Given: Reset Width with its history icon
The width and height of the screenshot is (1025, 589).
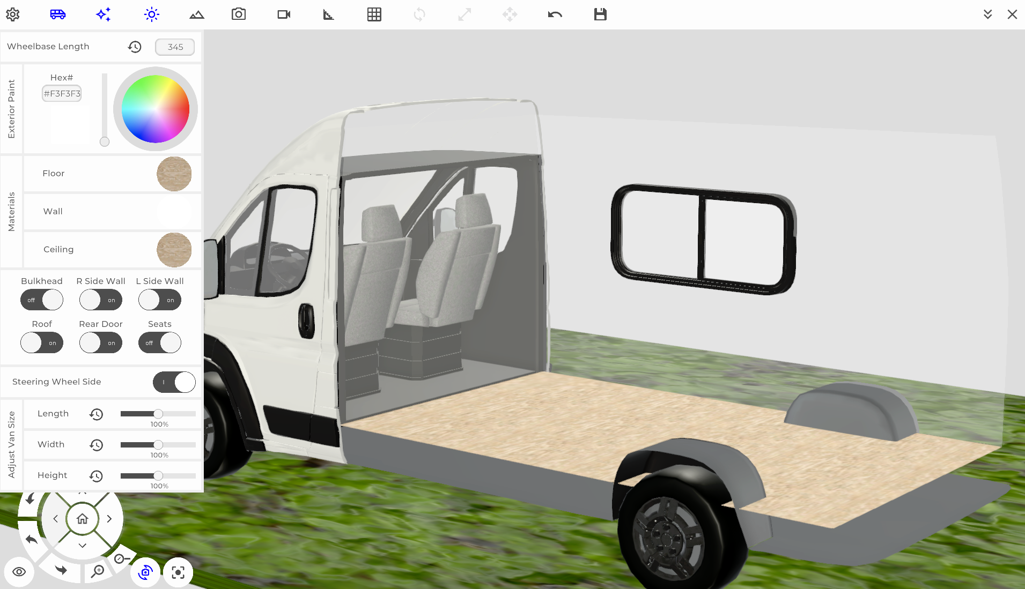Looking at the screenshot, I should click(96, 445).
